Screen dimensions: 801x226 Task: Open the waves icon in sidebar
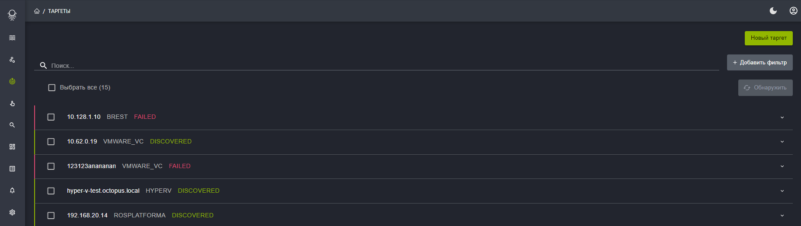click(12, 38)
